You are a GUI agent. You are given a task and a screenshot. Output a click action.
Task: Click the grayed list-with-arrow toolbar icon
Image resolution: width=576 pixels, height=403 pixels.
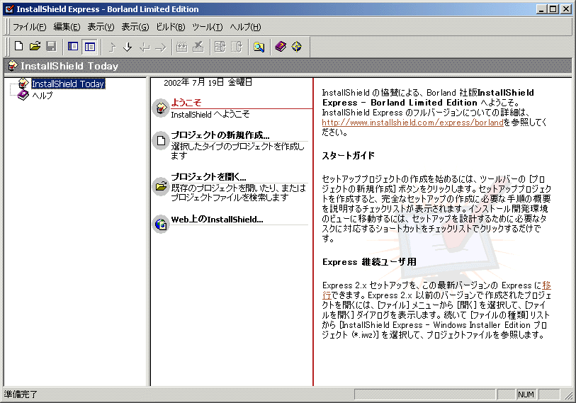(220, 47)
